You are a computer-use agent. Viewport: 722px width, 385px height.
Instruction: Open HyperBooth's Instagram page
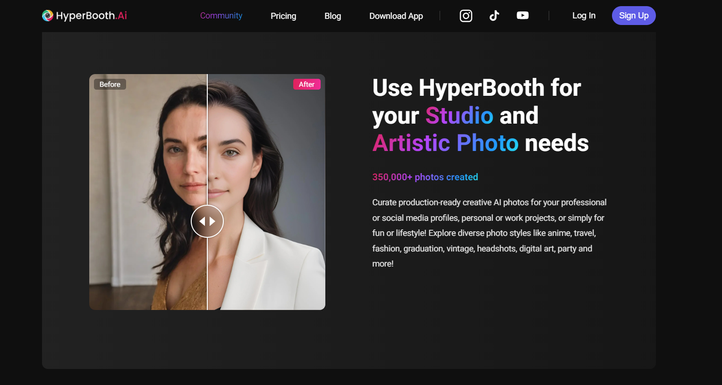[466, 16]
